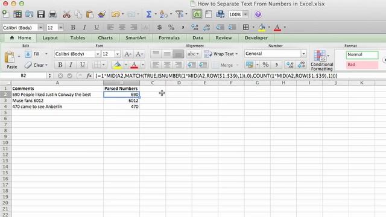Screen dimensions: 386x217
Task: Click Decrease Font Size A in ribbon
Action: coord(139,54)
